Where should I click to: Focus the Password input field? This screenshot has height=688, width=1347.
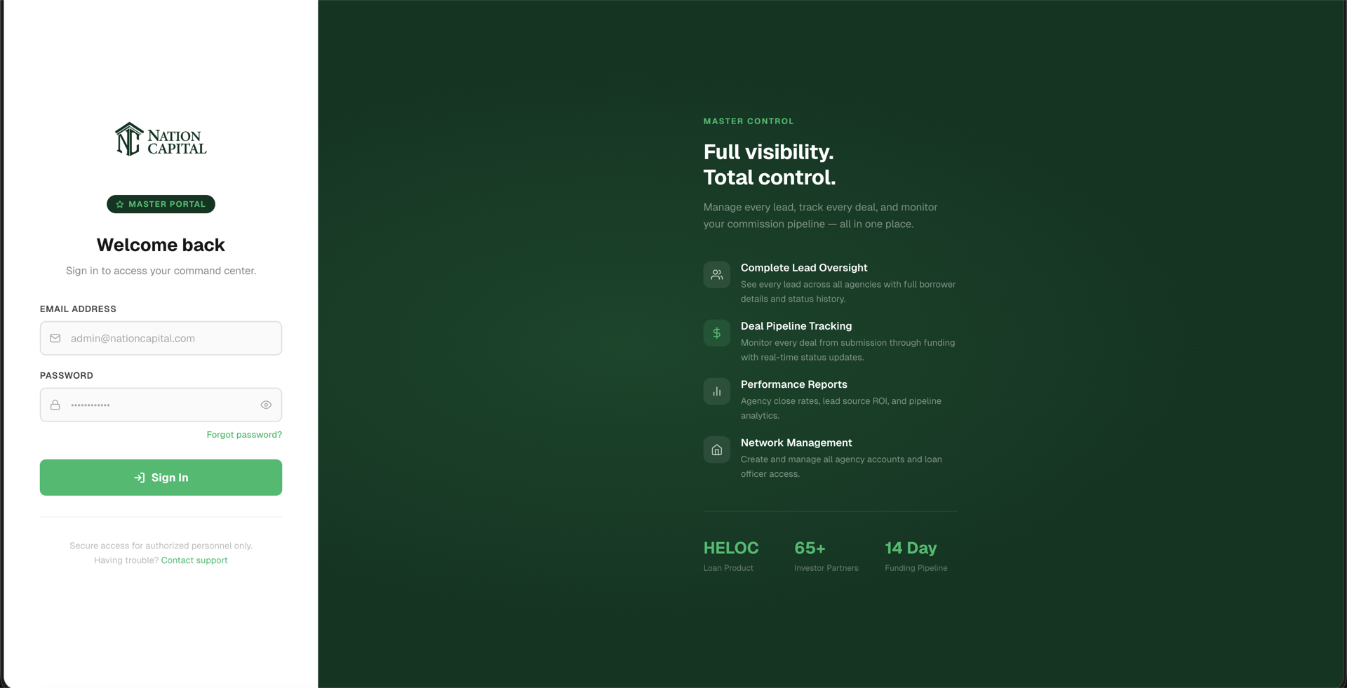pyautogui.click(x=161, y=405)
